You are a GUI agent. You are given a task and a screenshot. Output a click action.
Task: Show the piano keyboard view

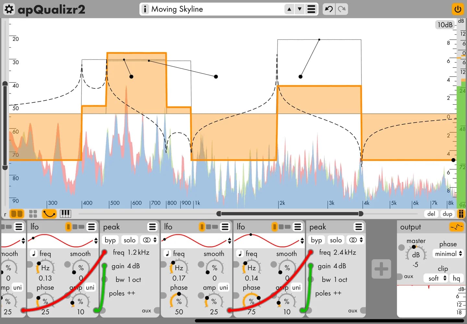65,214
